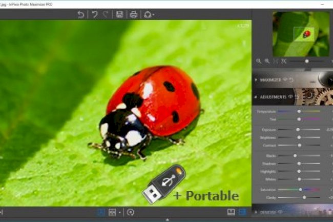
Task: Click the revert to original icon
Action: (x=81, y=14)
